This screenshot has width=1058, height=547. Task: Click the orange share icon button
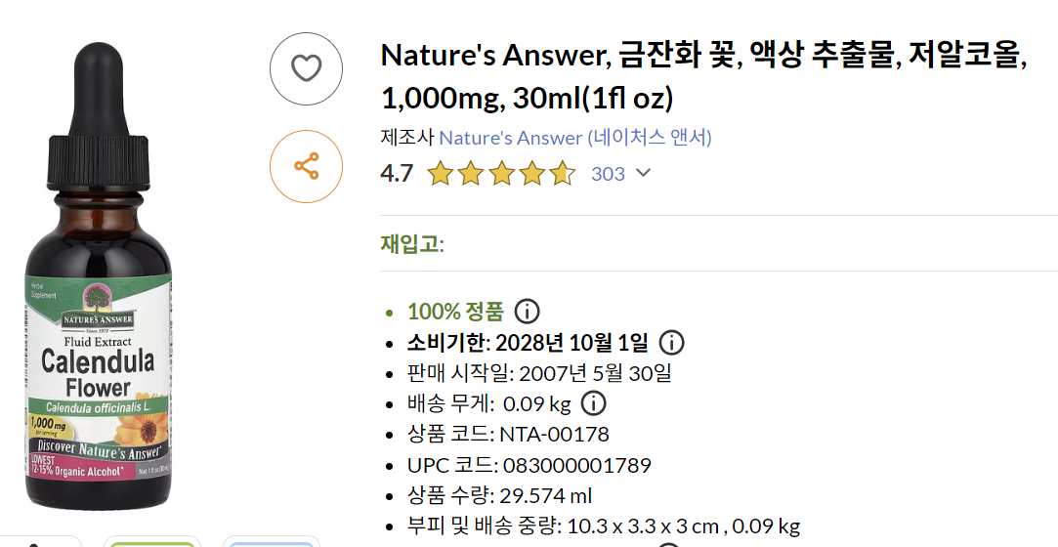pos(306,166)
